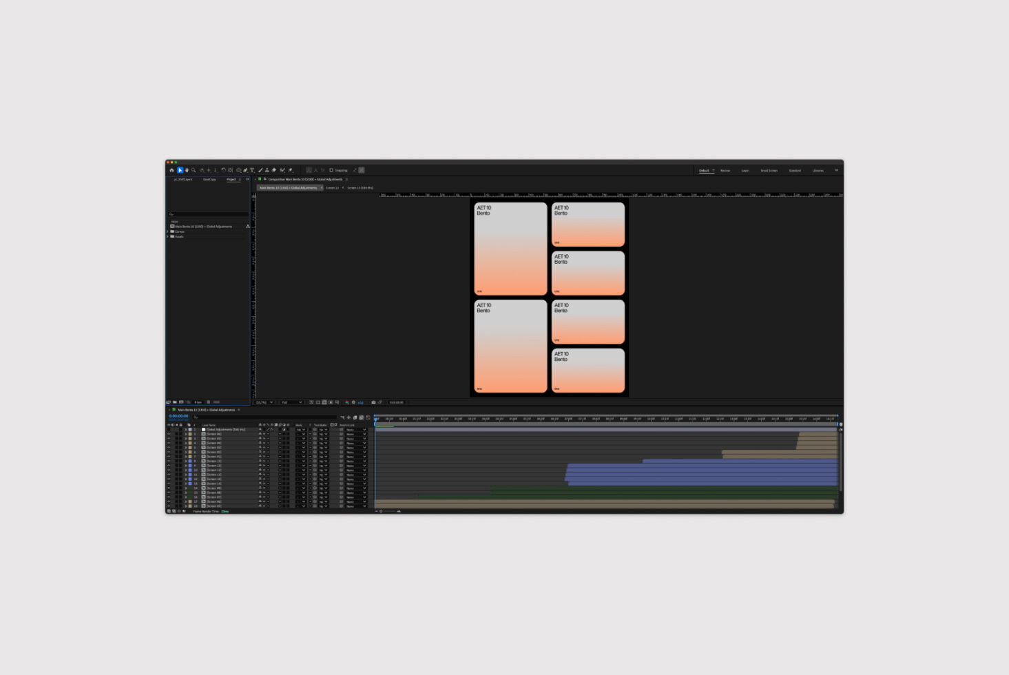The image size is (1009, 675).
Task: Click the Home icon in the toolbar
Action: tap(171, 170)
